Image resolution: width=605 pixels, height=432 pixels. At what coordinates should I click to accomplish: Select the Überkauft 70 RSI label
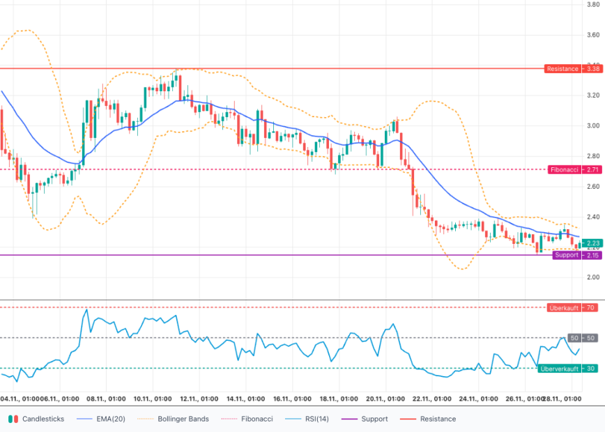point(572,307)
